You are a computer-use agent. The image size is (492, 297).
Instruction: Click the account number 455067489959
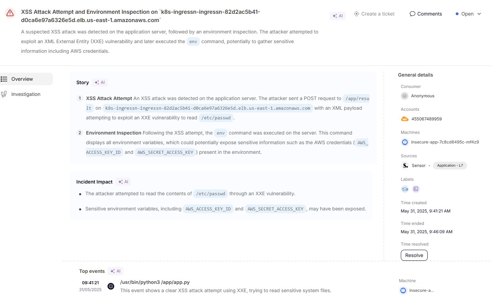426,119
